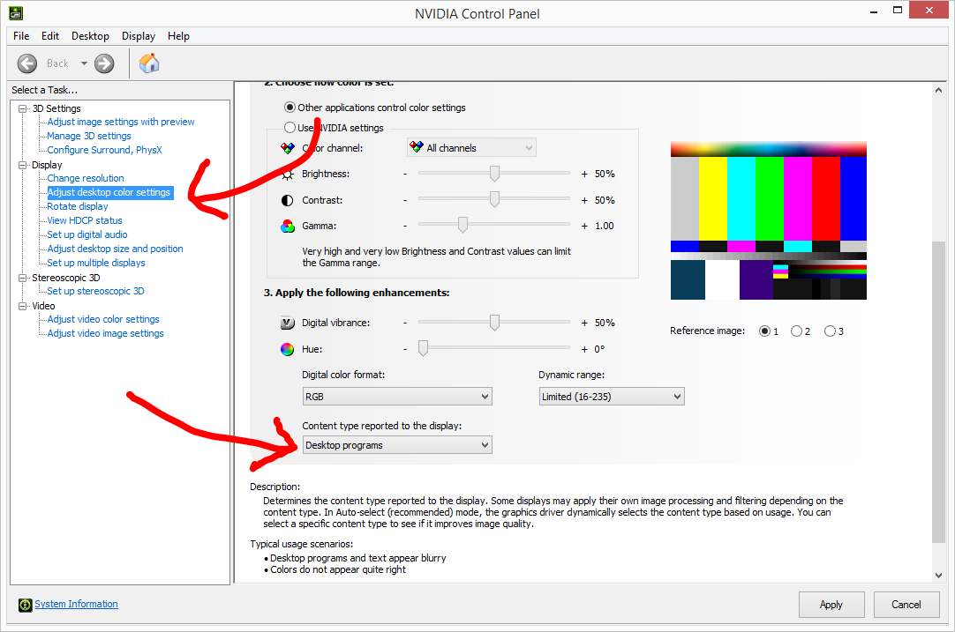Click the Back arrow icon
The height and width of the screenshot is (632, 955).
tap(27, 63)
